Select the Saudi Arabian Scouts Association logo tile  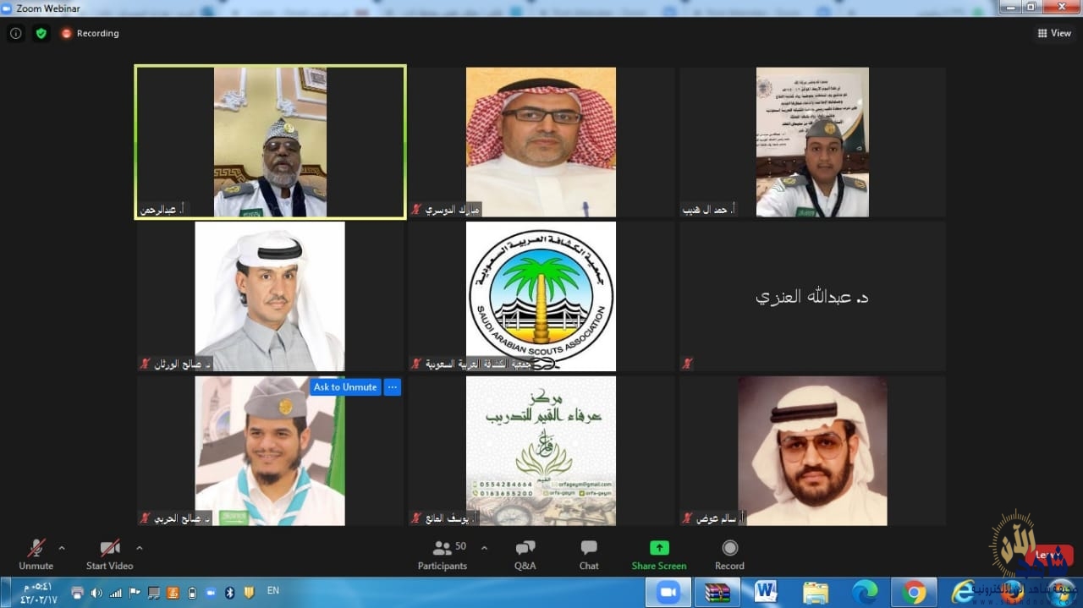(x=541, y=296)
